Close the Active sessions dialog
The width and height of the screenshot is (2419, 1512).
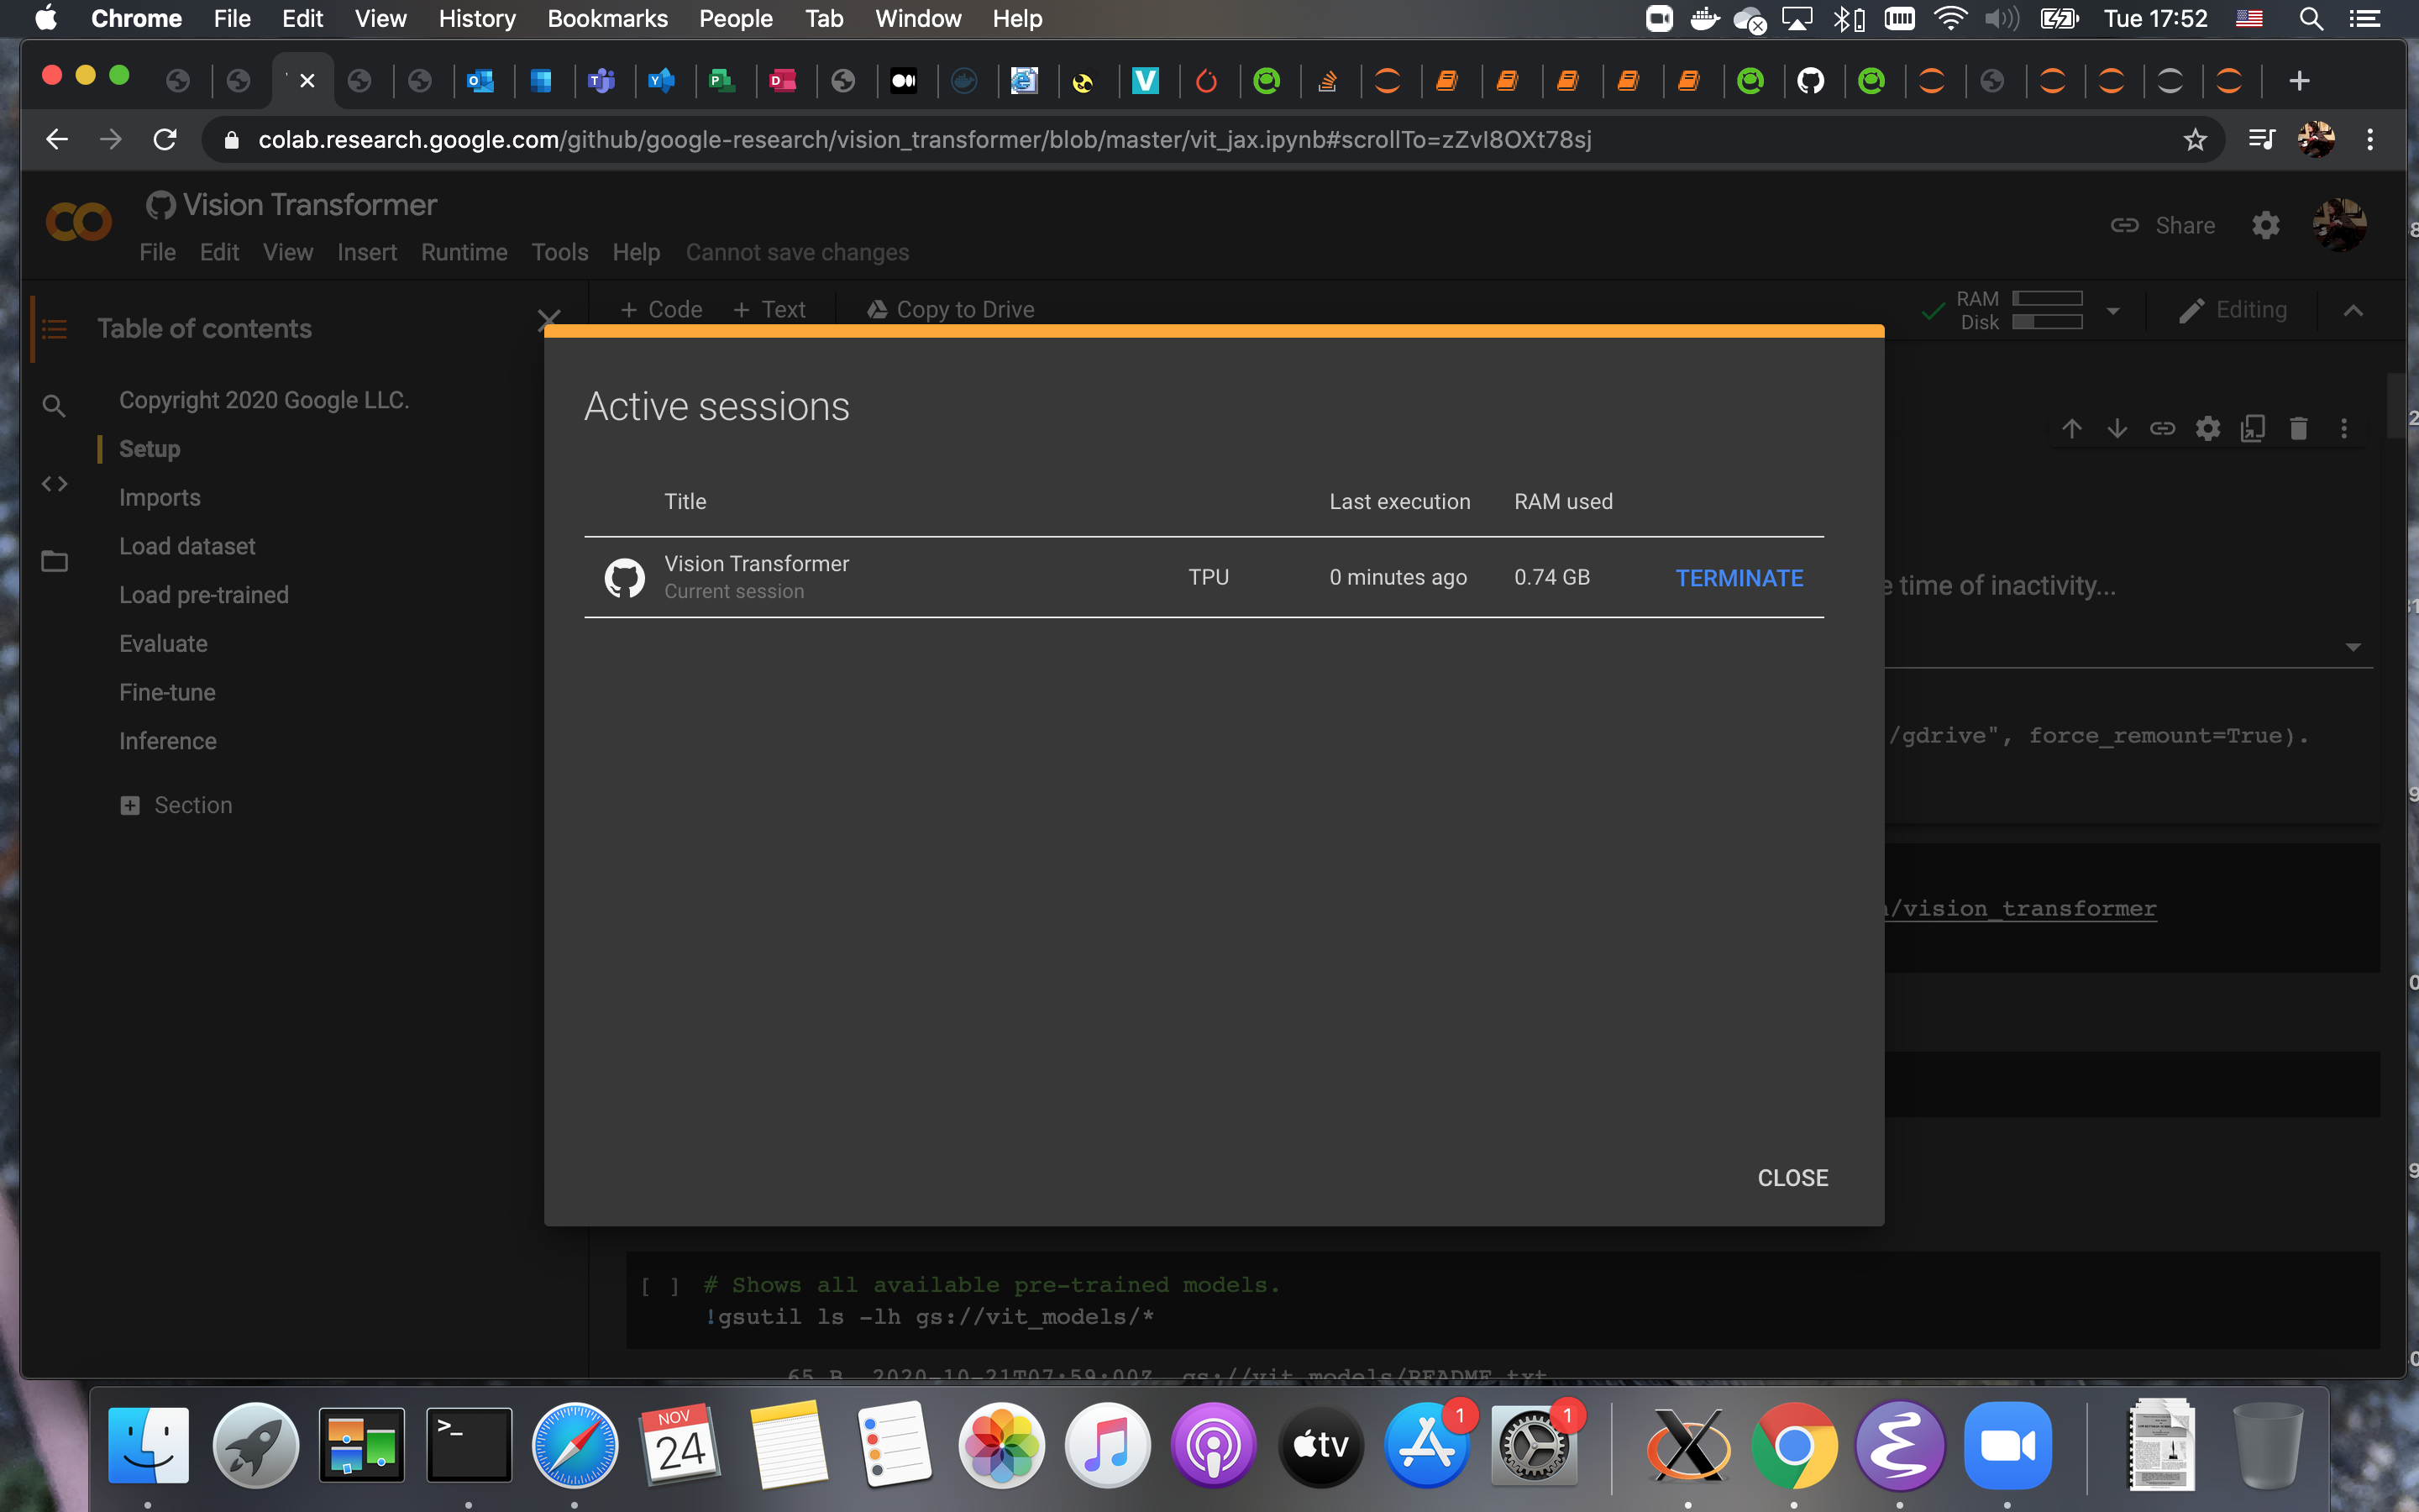click(1792, 1178)
